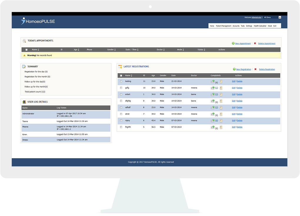Screen dimensions: 300x216
Task: Select all registrations with header checkbox
Action: coord(121,76)
